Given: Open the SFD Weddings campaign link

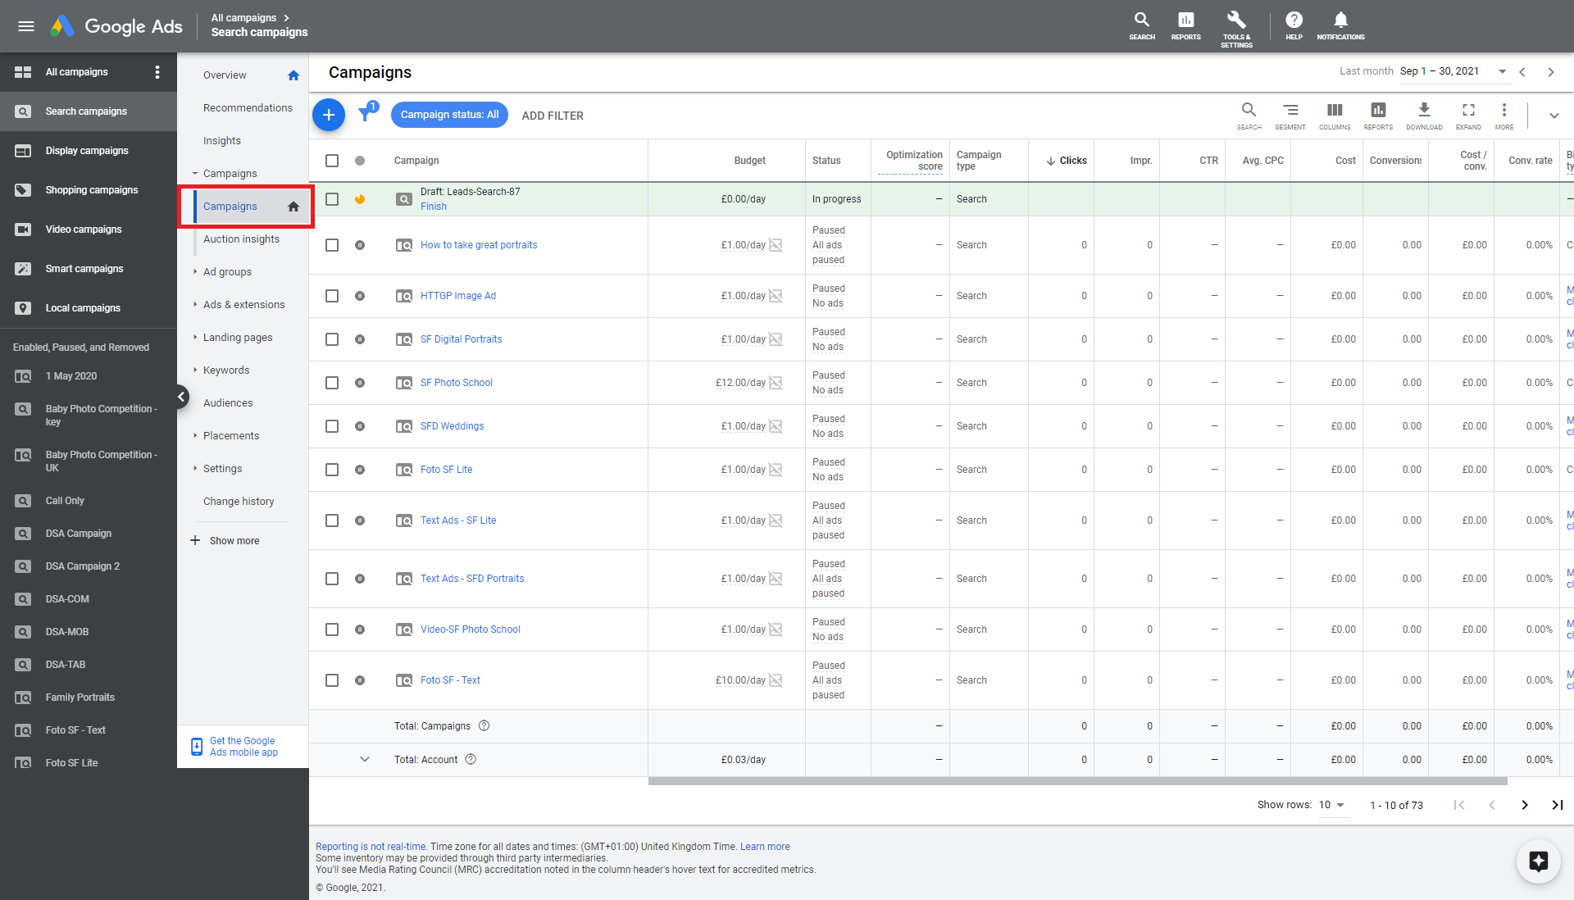Looking at the screenshot, I should click(452, 426).
